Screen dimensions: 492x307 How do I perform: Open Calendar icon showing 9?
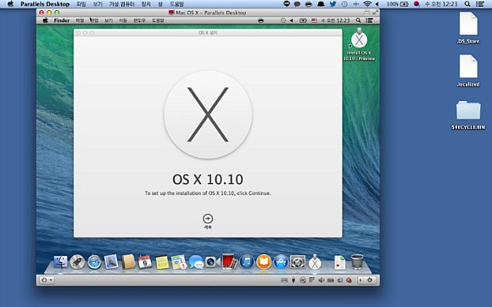[145, 262]
